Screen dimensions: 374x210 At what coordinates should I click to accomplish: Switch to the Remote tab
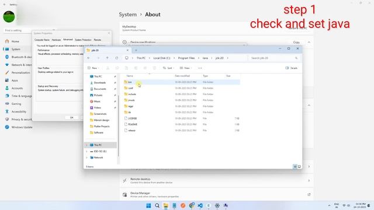click(98, 40)
